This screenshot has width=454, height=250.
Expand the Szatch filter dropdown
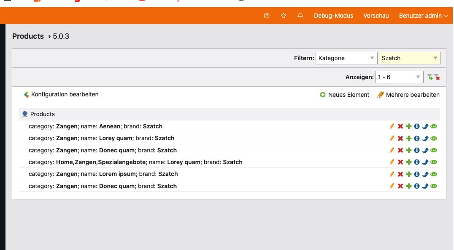coord(410,58)
